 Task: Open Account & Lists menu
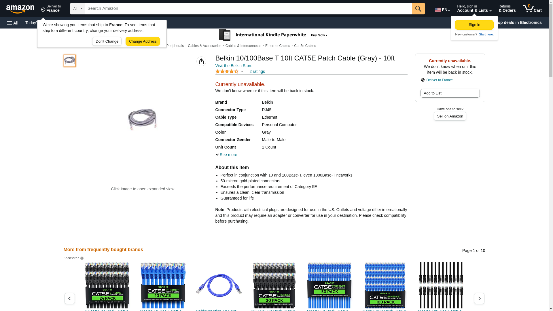[x=474, y=9]
